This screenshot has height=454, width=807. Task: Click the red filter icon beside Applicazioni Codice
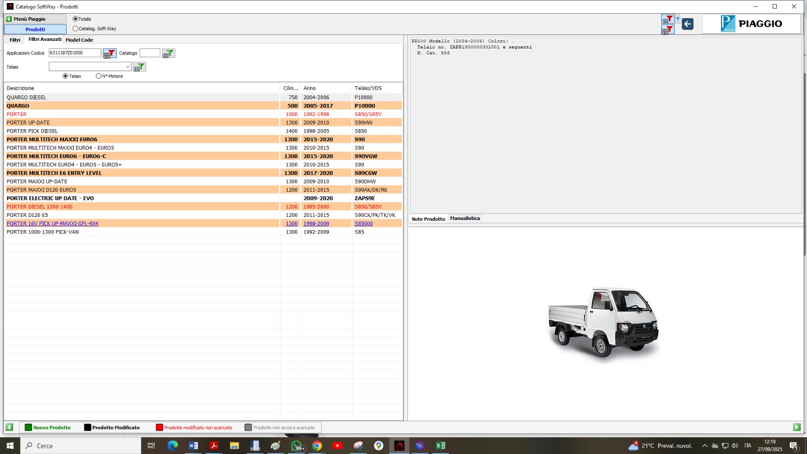[x=109, y=53]
